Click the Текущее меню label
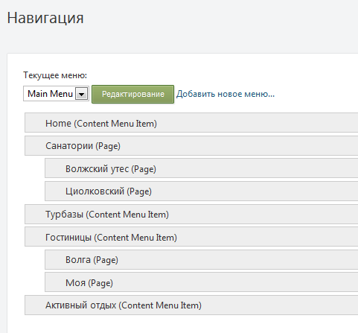 [x=55, y=75]
